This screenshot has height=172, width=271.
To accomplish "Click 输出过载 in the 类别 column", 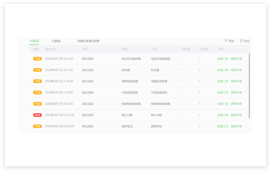I will [127, 115].
